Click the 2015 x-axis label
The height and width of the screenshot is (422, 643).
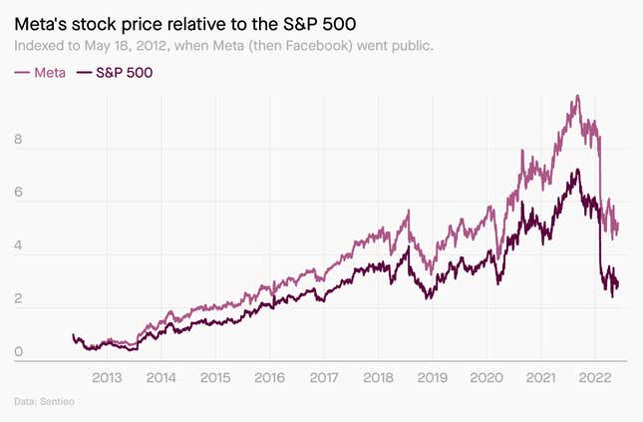coord(215,378)
